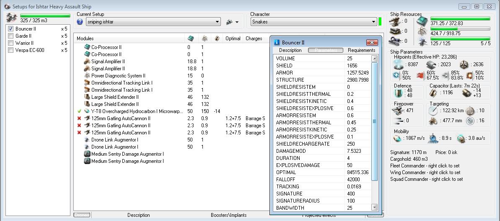The width and height of the screenshot is (500, 221).
Task: Click the capacitor capacity icon showing 1196
Action: point(434,93)
